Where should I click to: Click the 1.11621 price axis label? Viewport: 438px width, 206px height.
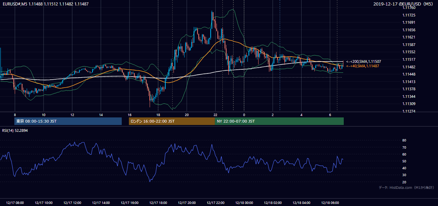click(x=409, y=37)
